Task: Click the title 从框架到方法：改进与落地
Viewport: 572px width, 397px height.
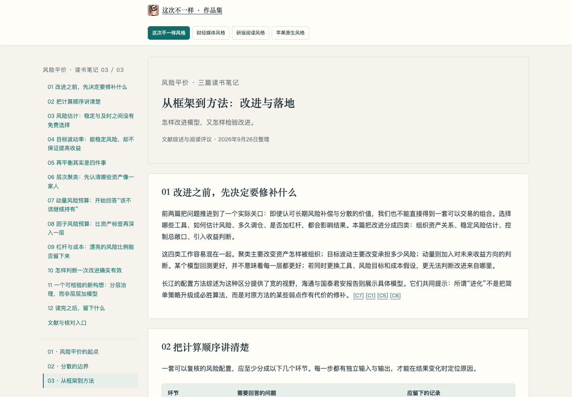Action: pyautogui.click(x=228, y=103)
